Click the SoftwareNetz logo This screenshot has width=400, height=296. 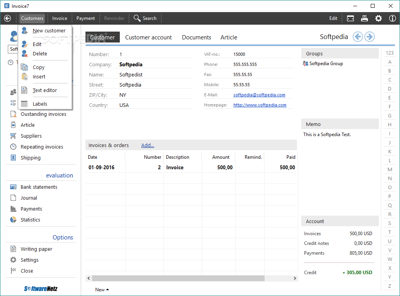(x=41, y=289)
